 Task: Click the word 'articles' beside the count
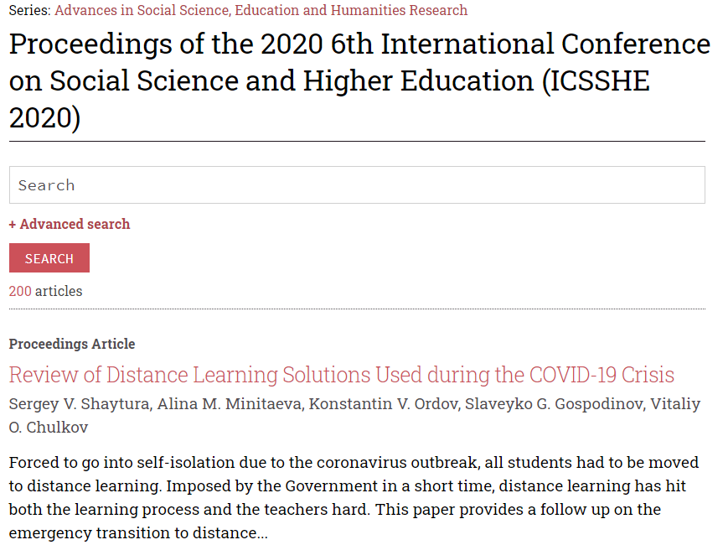tap(59, 291)
